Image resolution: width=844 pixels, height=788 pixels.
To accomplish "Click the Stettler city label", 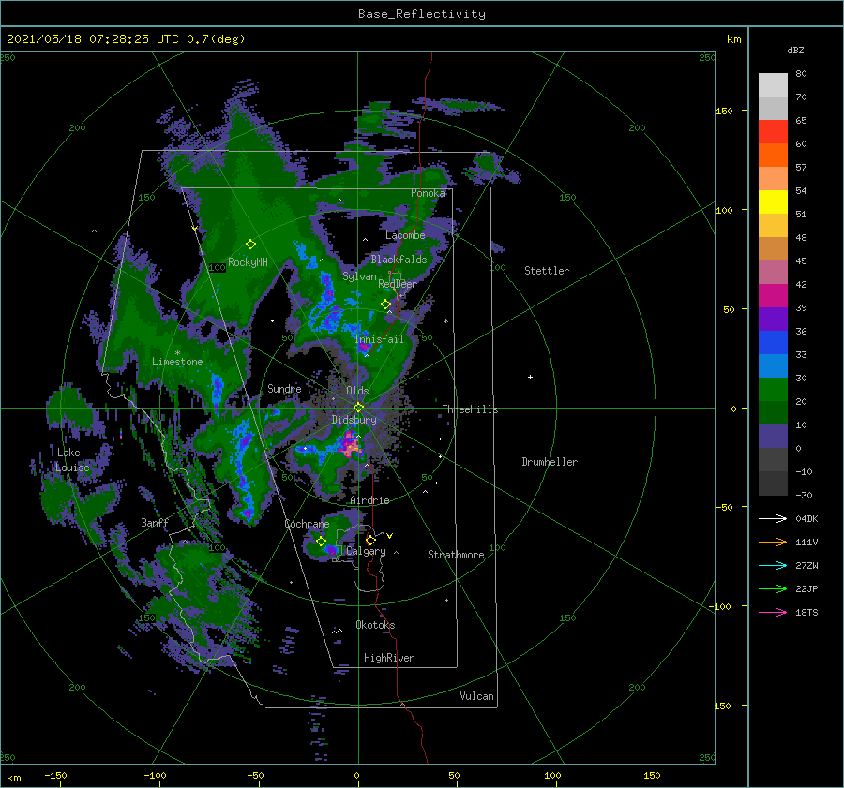I will (547, 271).
